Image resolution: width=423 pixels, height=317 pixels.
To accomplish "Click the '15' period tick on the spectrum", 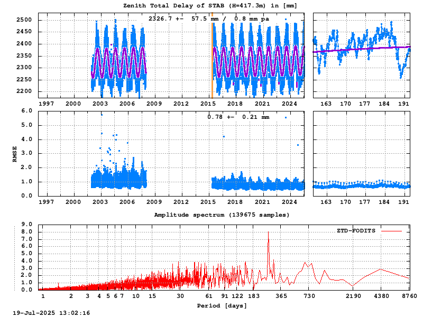I will (152, 296).
